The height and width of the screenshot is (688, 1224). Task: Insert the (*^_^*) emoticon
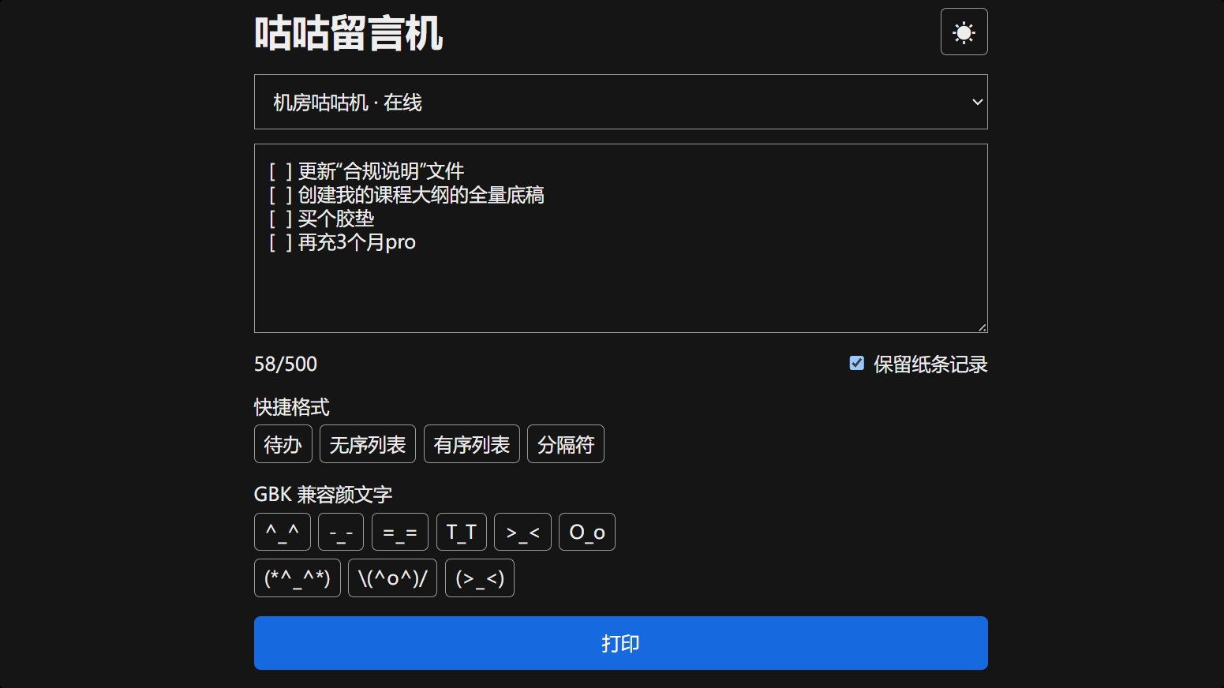coord(297,578)
